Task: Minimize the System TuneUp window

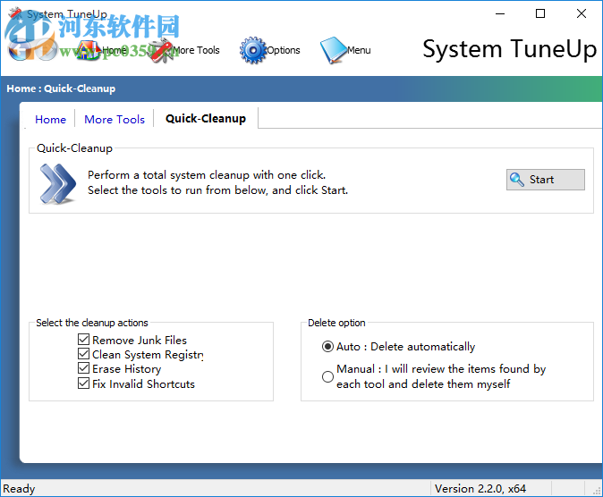Action: point(500,13)
